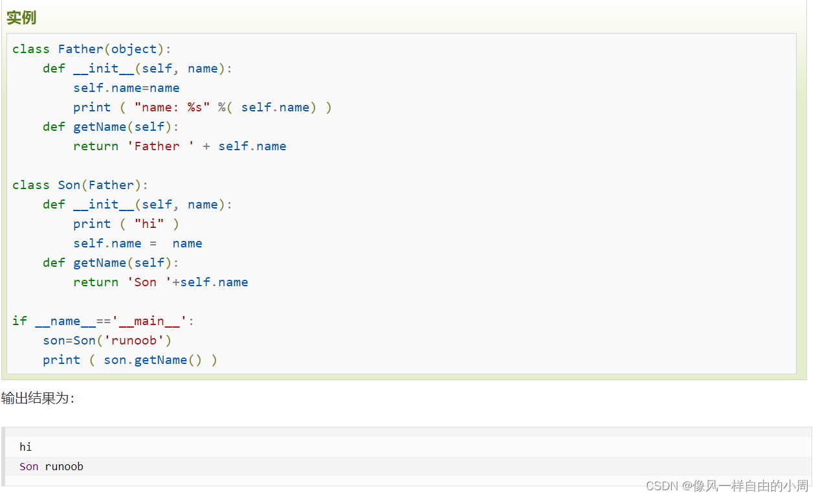
Task: Click the line 'self.name = name'
Action: (138, 243)
